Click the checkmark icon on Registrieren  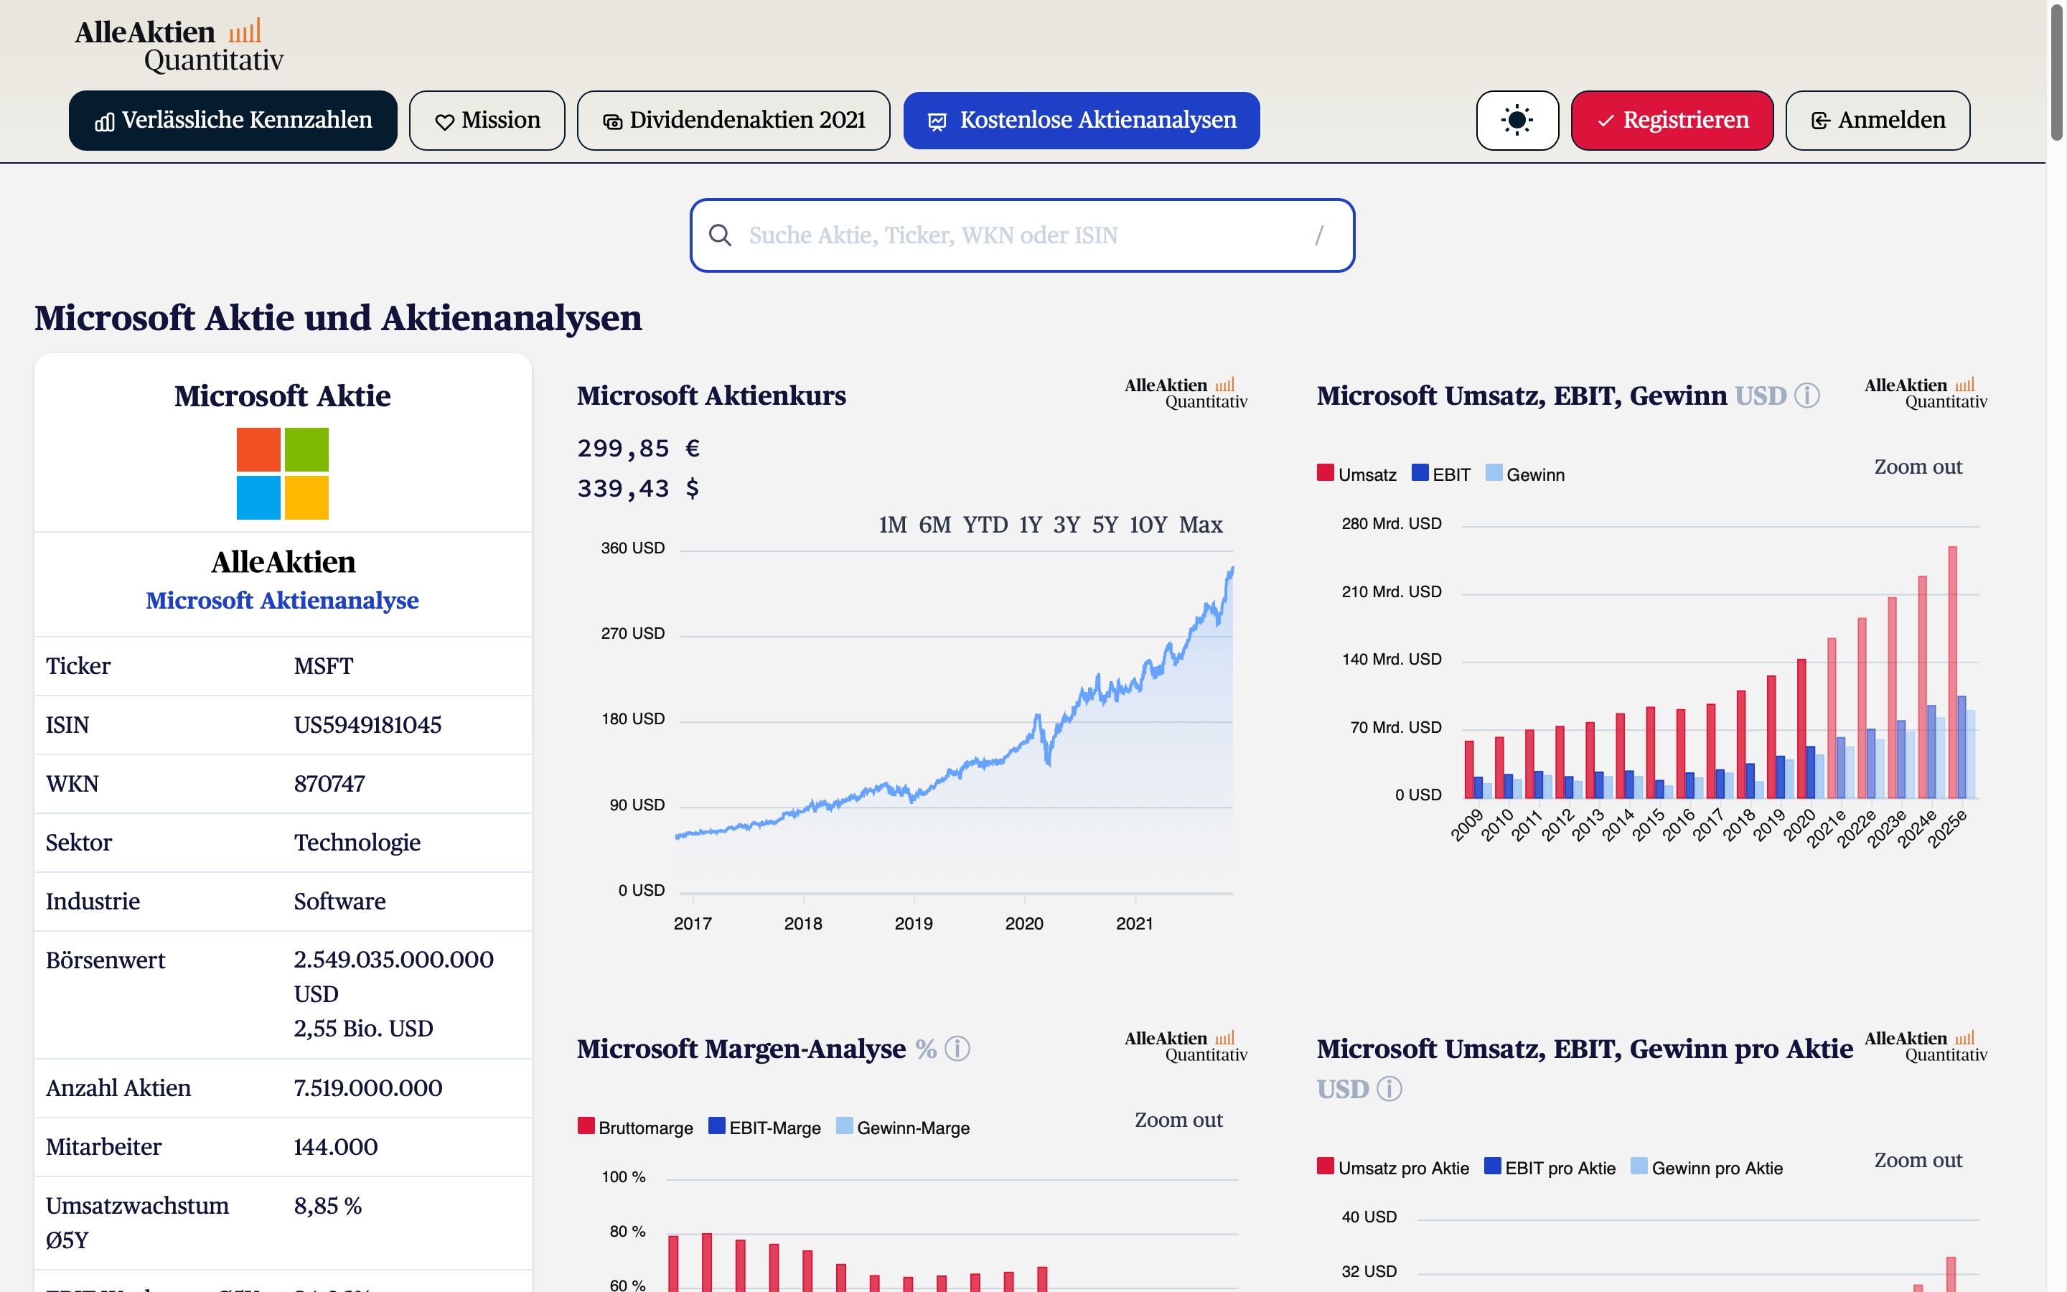click(1606, 121)
